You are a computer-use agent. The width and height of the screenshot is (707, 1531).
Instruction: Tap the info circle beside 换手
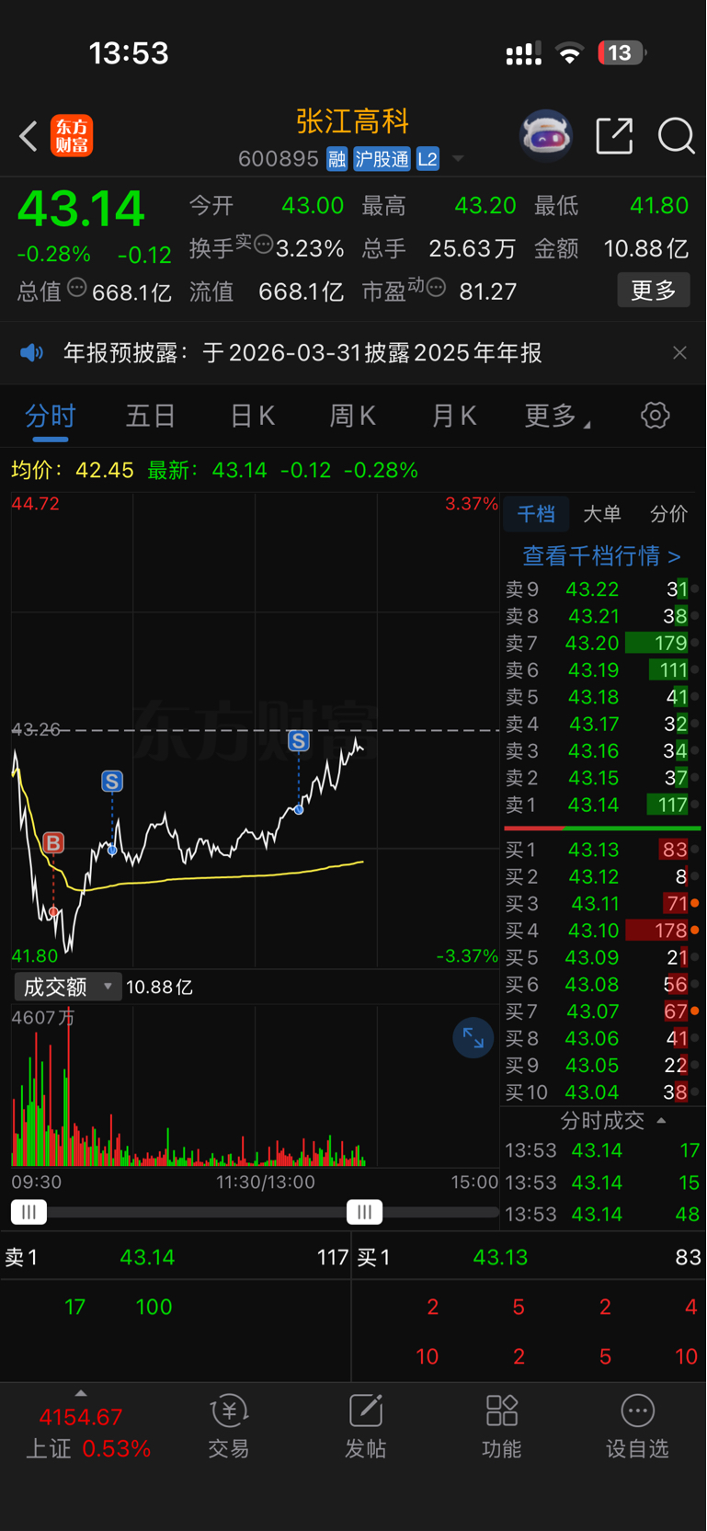coord(263,245)
